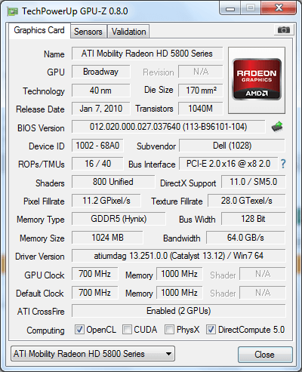
Task: Open the graphics card selection dropdown
Action: (93, 354)
